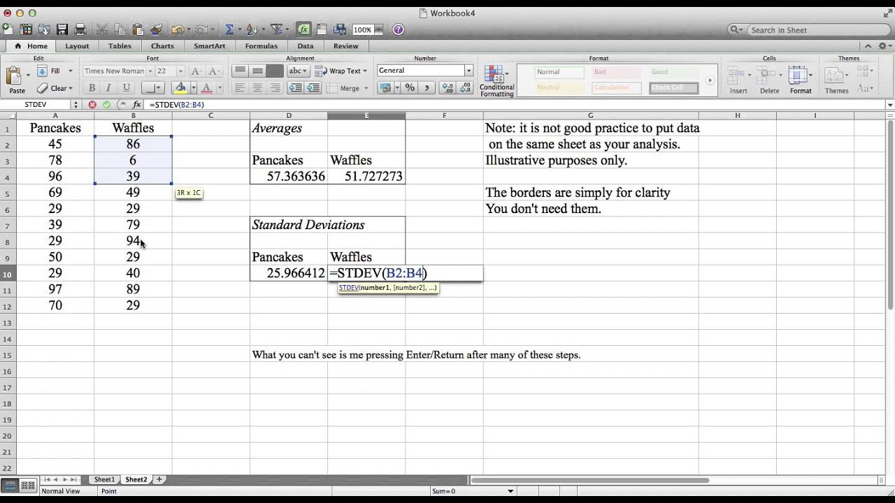Click the Increase Font Size icon
The height and width of the screenshot is (503, 895).
(196, 71)
